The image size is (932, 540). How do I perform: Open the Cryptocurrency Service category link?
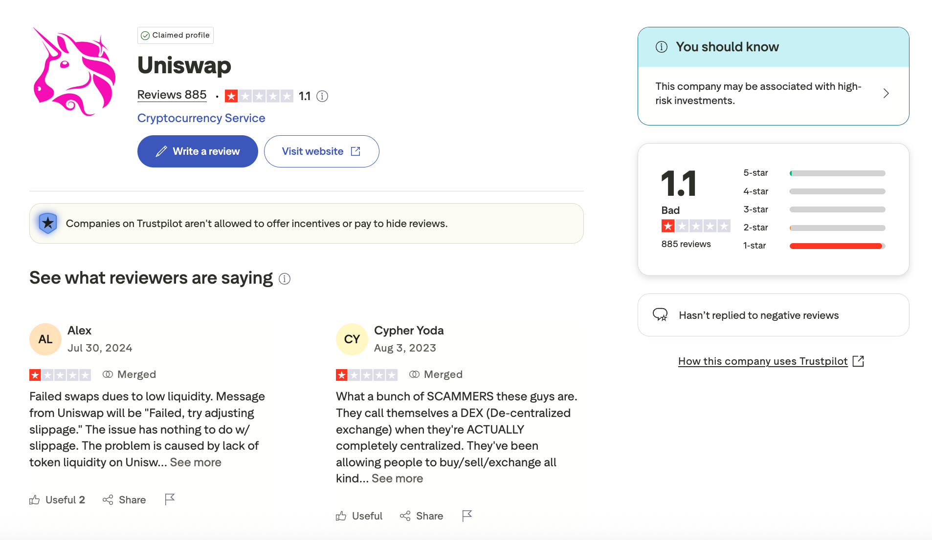pos(201,118)
